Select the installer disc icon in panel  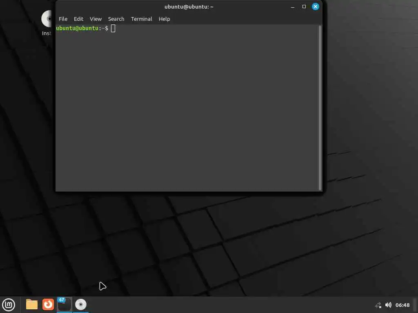[x=80, y=304]
